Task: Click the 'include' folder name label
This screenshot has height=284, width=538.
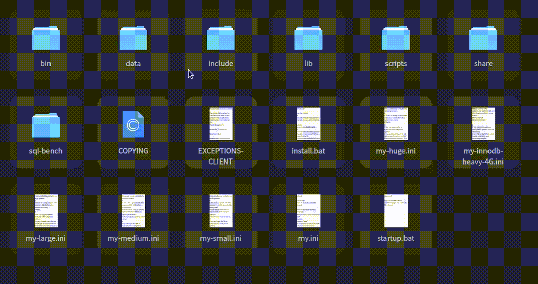Action: tap(221, 63)
